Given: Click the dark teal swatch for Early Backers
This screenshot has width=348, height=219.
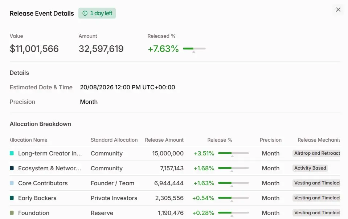Looking at the screenshot, I should (12, 198).
